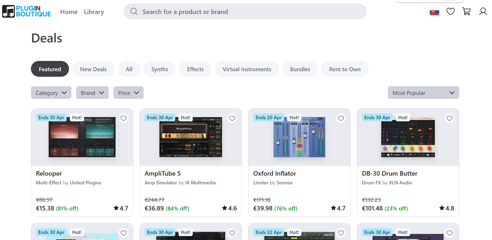This screenshot has height=240, width=492.
Task: Enable the Bundles filter
Action: pyautogui.click(x=300, y=69)
